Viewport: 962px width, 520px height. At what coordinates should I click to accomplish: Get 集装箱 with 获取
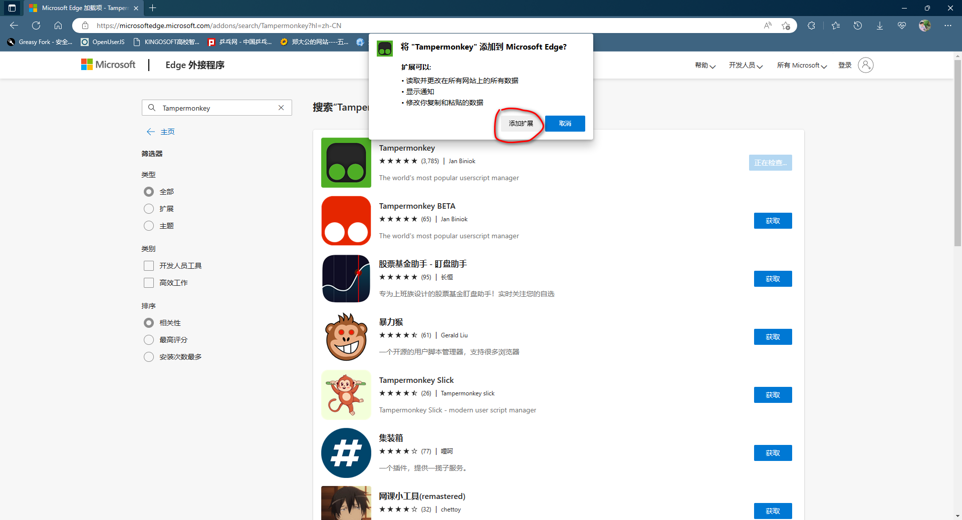click(773, 453)
